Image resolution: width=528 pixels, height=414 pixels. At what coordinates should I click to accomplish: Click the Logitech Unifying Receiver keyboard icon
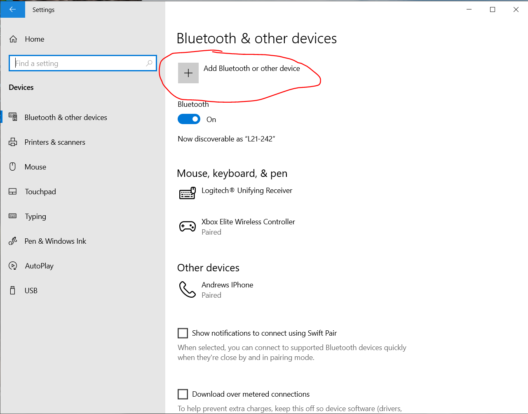[188, 193]
